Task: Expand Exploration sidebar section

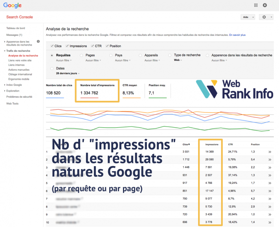Action: [5, 91]
